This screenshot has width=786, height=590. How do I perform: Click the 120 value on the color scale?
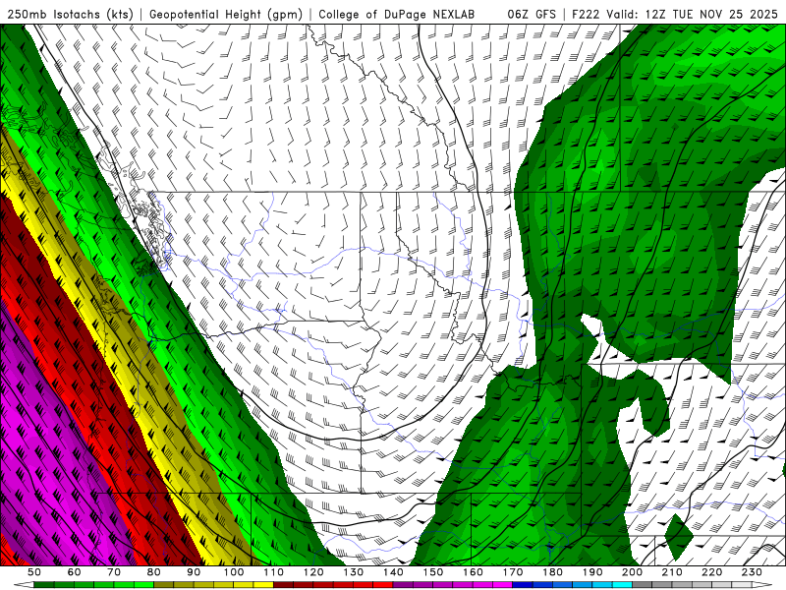(x=313, y=572)
